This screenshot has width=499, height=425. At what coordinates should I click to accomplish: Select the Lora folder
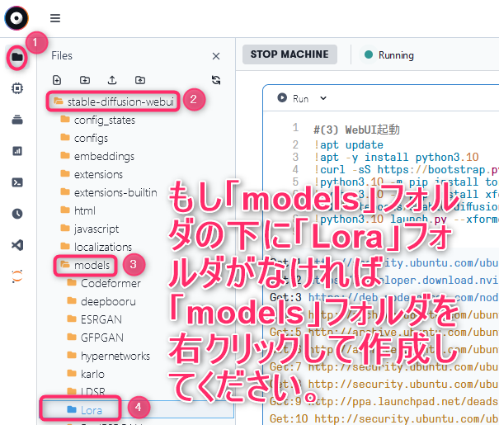pyautogui.click(x=85, y=410)
